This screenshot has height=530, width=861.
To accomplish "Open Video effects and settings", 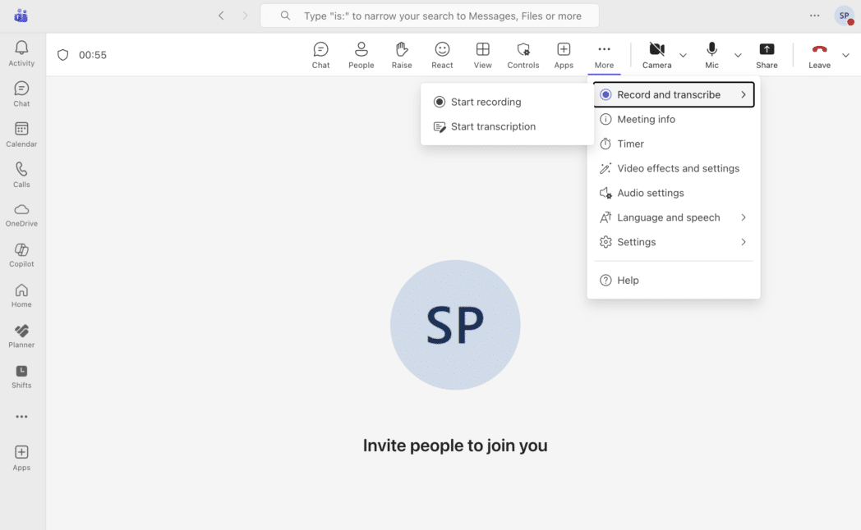I will tap(678, 168).
